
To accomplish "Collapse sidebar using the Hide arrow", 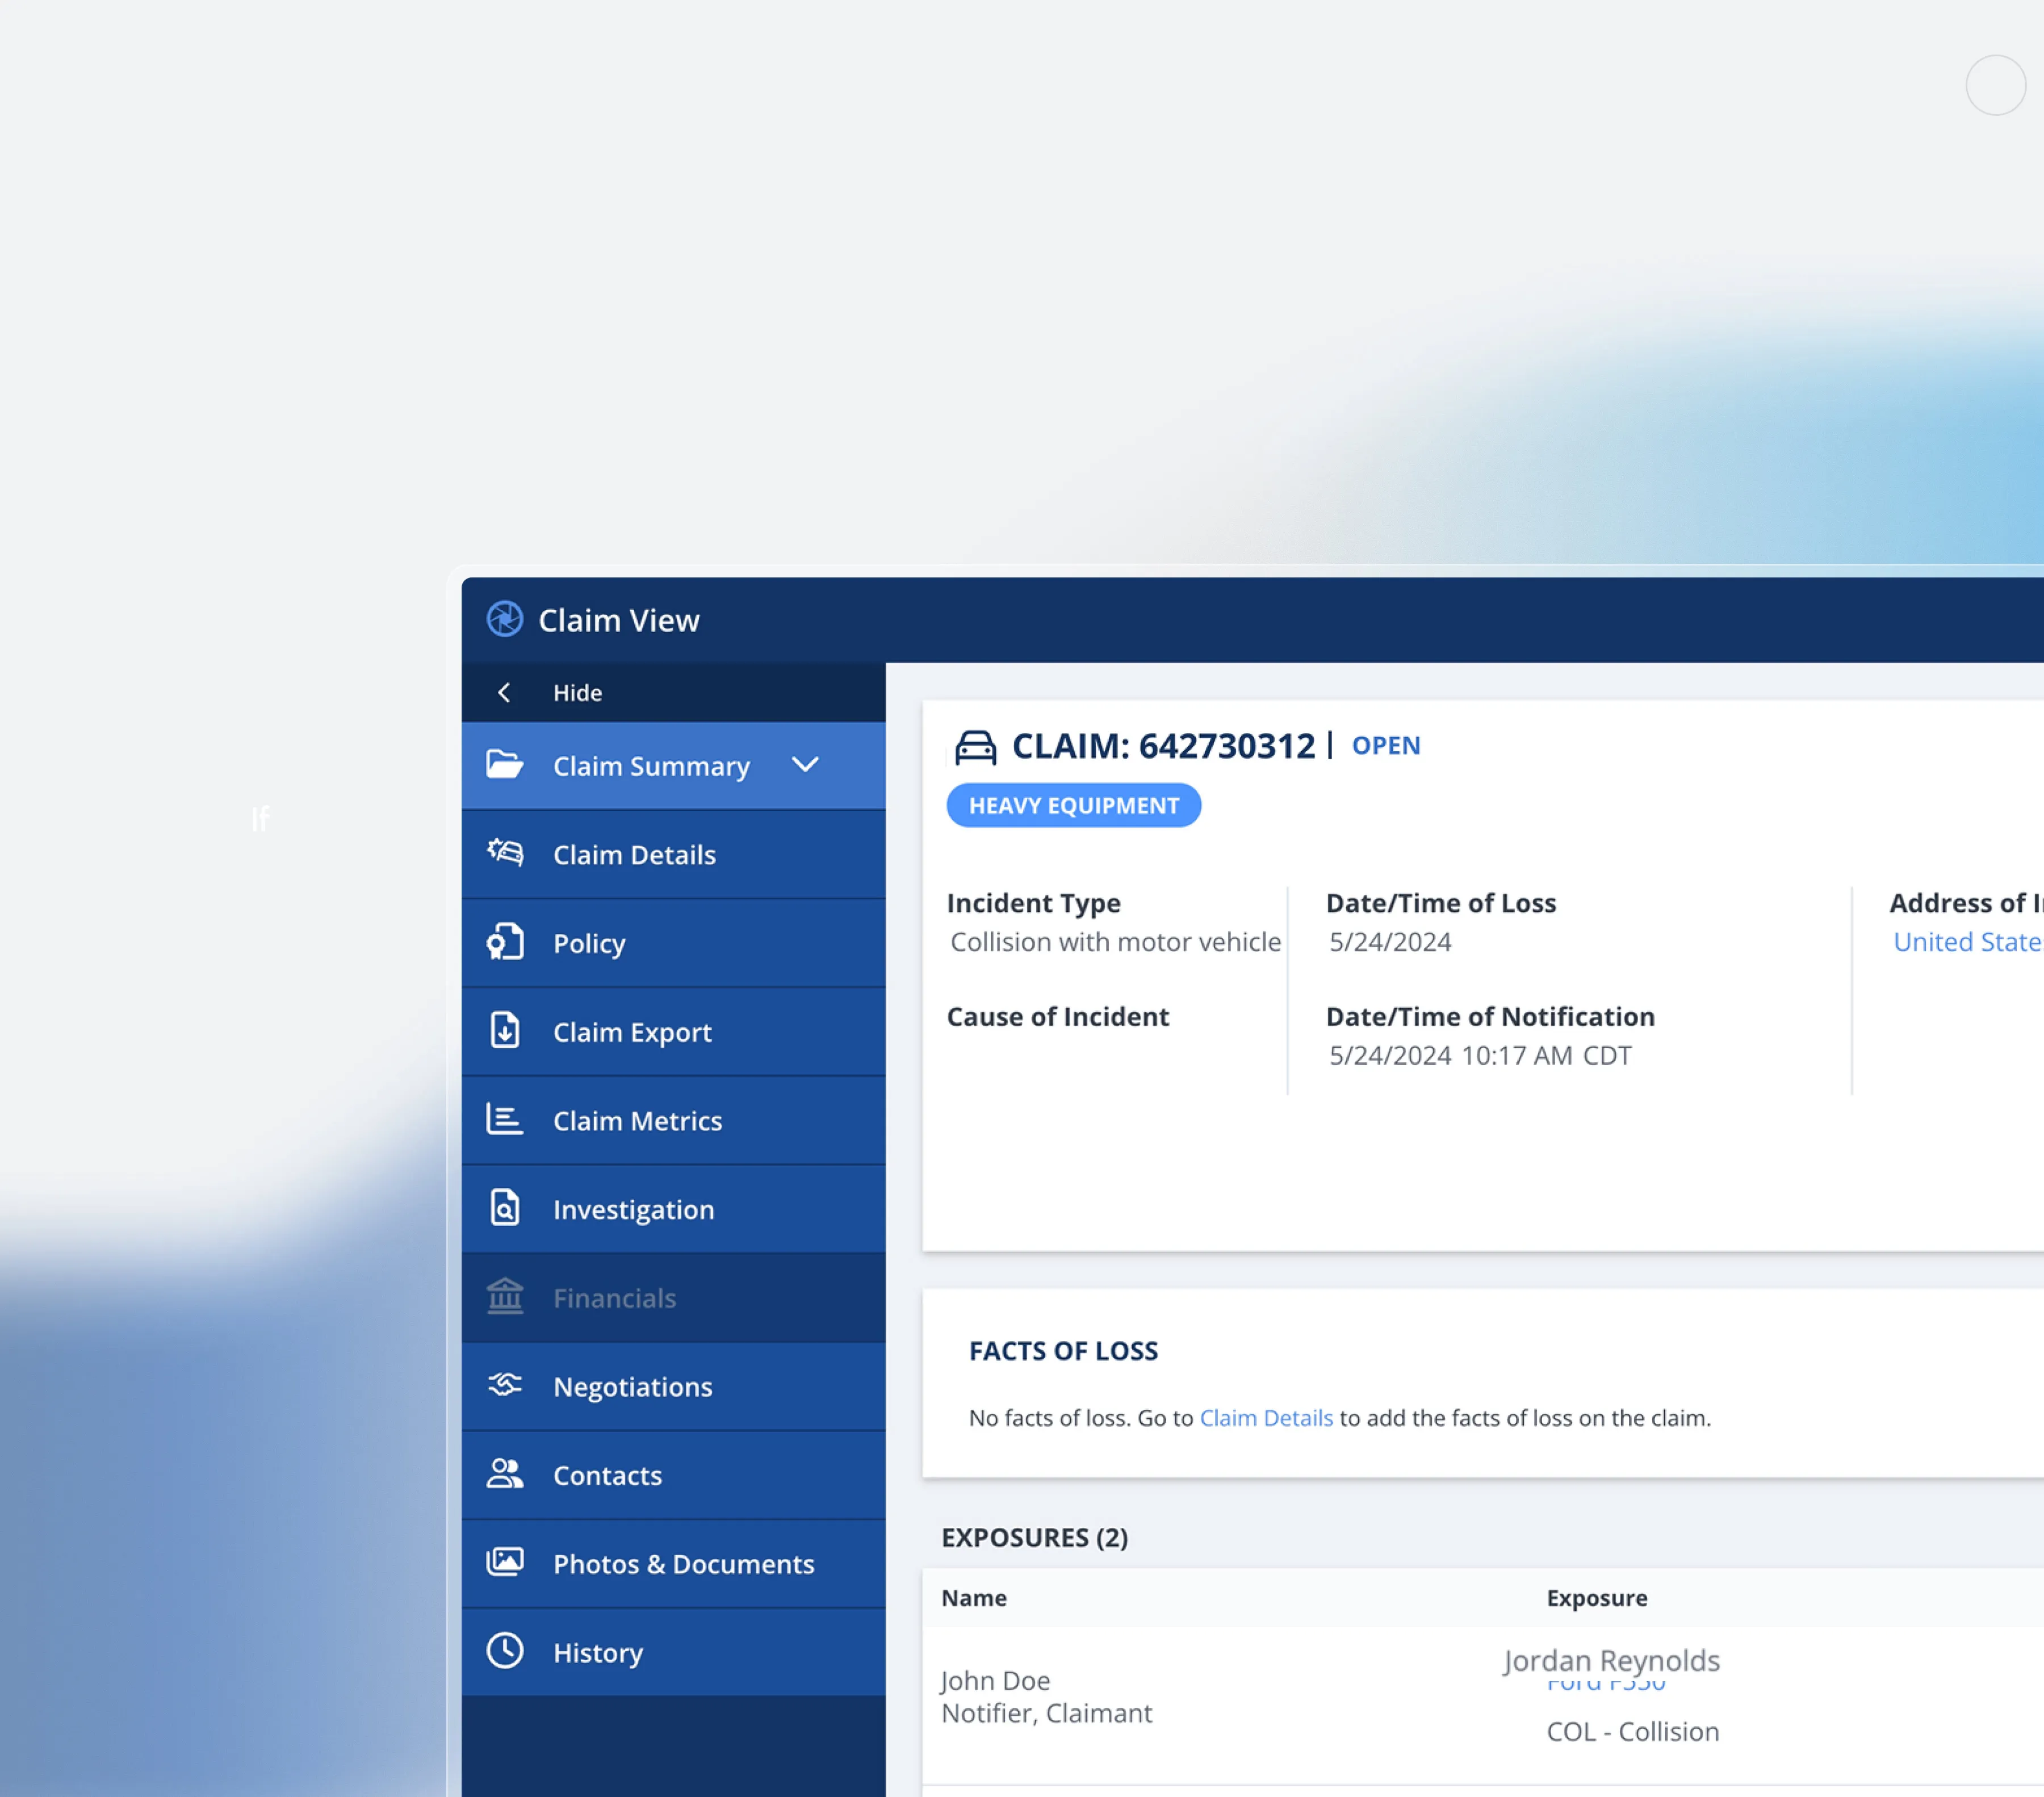I will click(x=504, y=692).
